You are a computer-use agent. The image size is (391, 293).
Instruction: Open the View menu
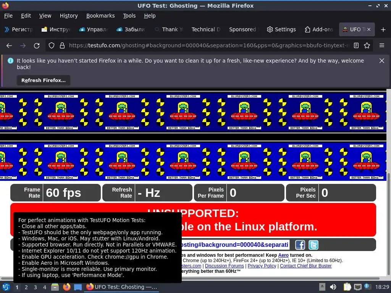45,16
